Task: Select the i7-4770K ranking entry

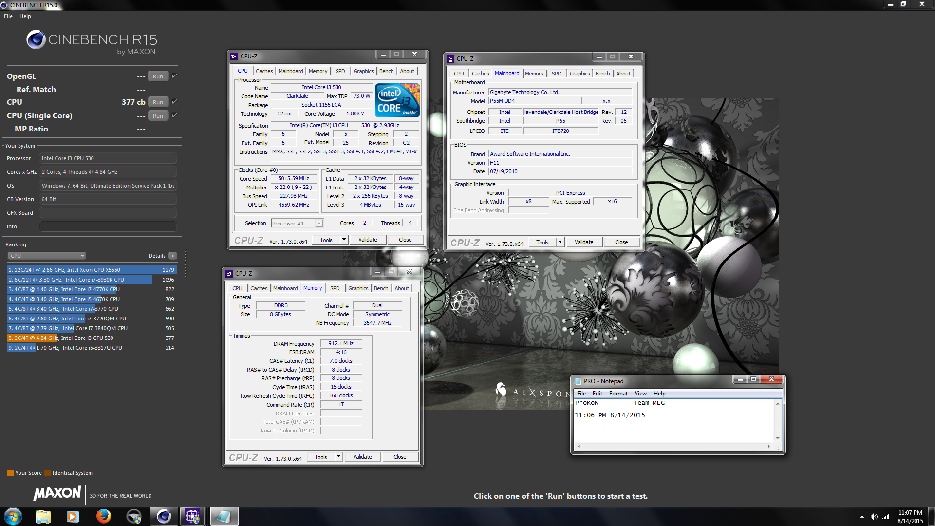Action: tap(92, 289)
